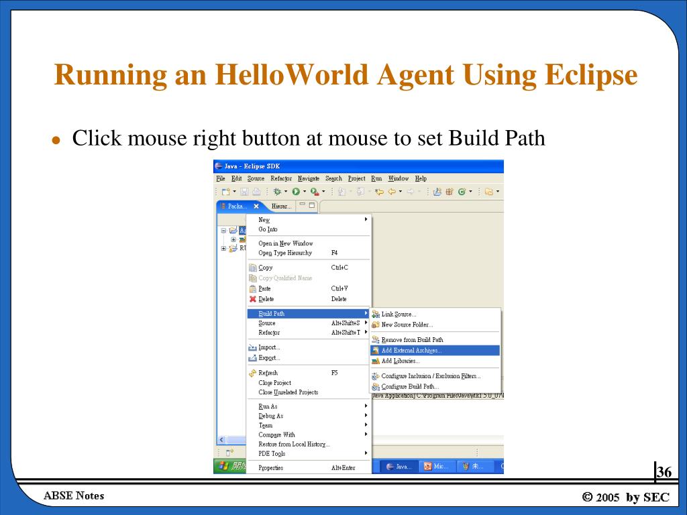
Task: Click Close Unrelated Projects entry
Action: tap(309, 392)
